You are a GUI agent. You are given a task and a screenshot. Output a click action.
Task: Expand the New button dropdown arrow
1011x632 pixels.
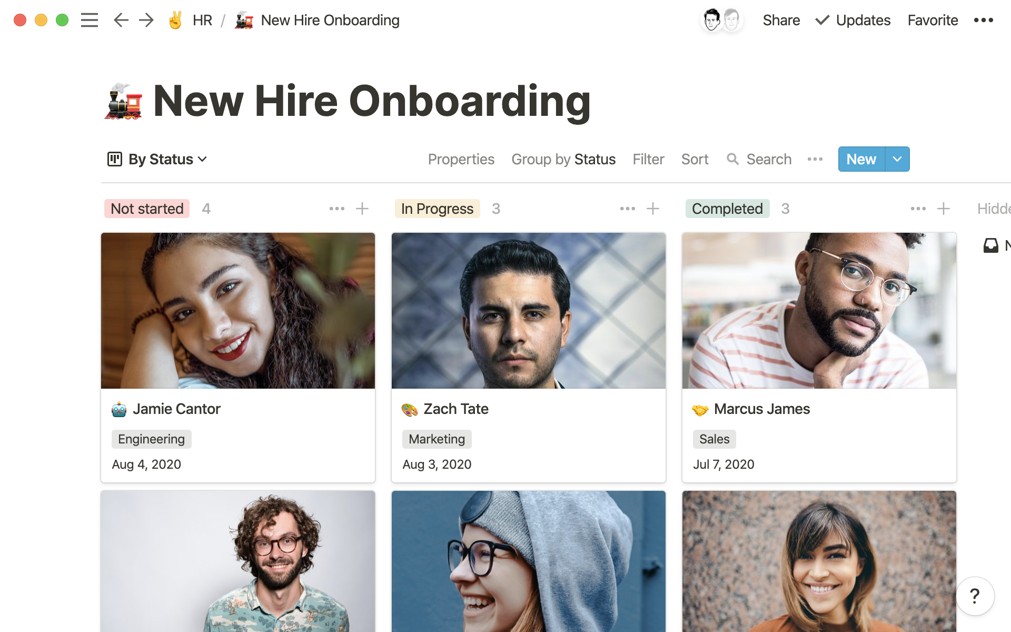coord(896,159)
